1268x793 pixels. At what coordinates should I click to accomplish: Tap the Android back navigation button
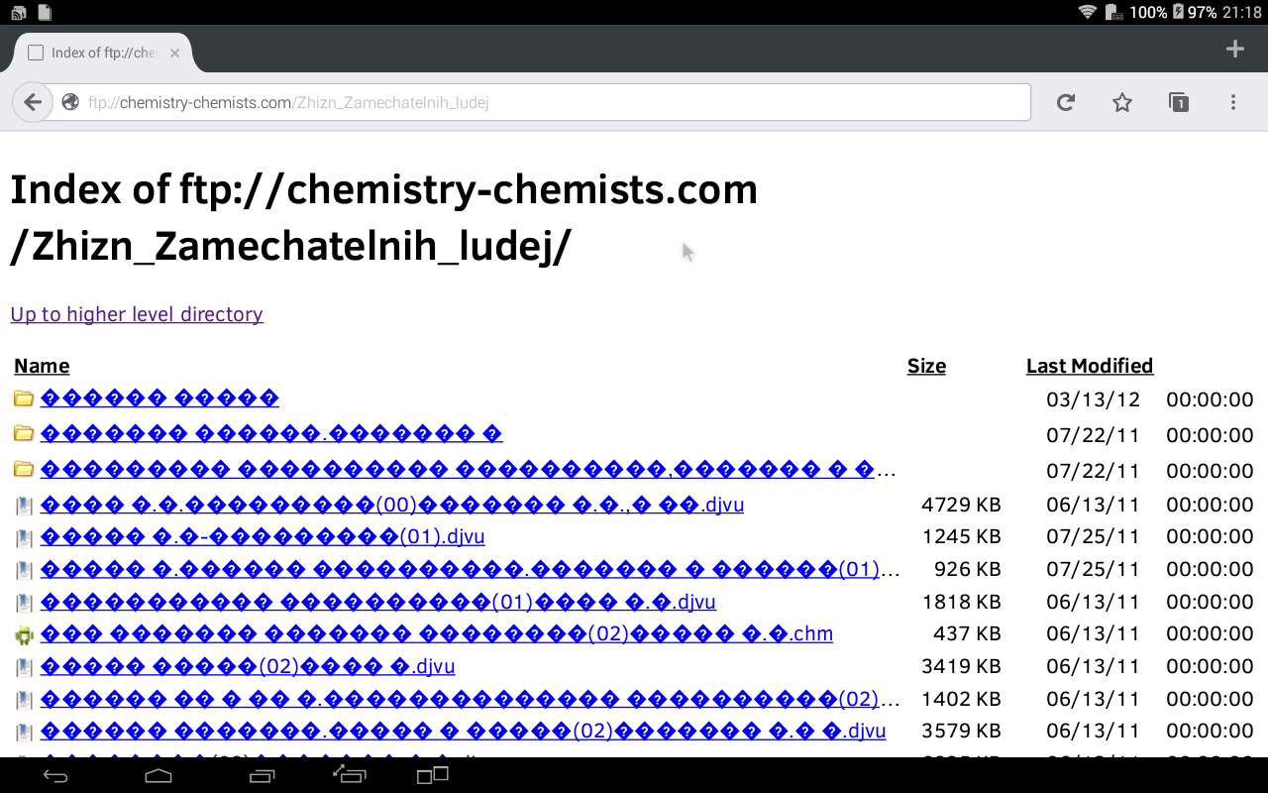point(55,775)
